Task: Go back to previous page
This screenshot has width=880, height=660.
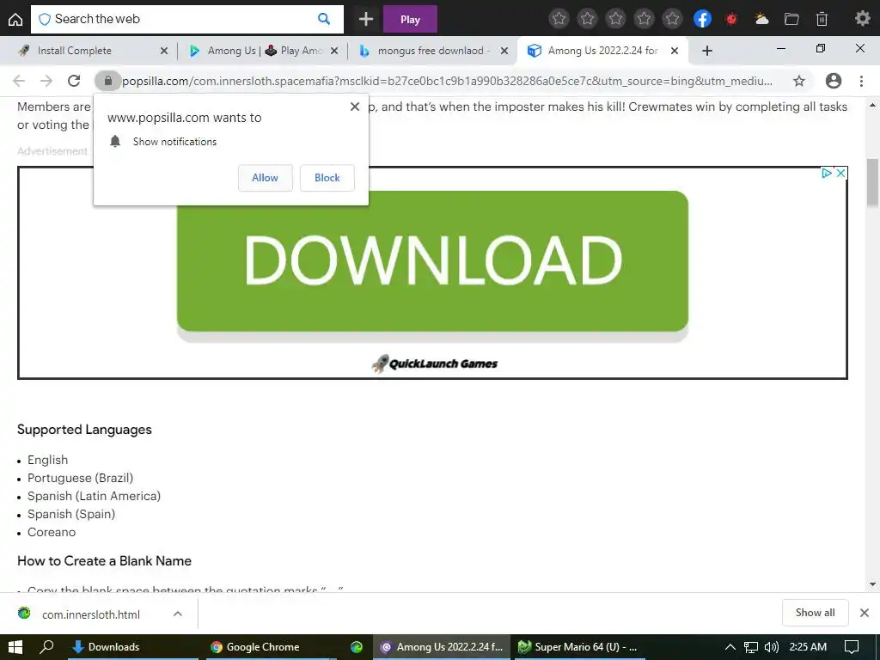Action: click(x=19, y=81)
